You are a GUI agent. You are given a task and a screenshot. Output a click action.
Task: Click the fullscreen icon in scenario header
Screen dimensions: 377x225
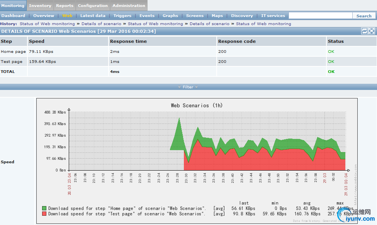coord(372,31)
